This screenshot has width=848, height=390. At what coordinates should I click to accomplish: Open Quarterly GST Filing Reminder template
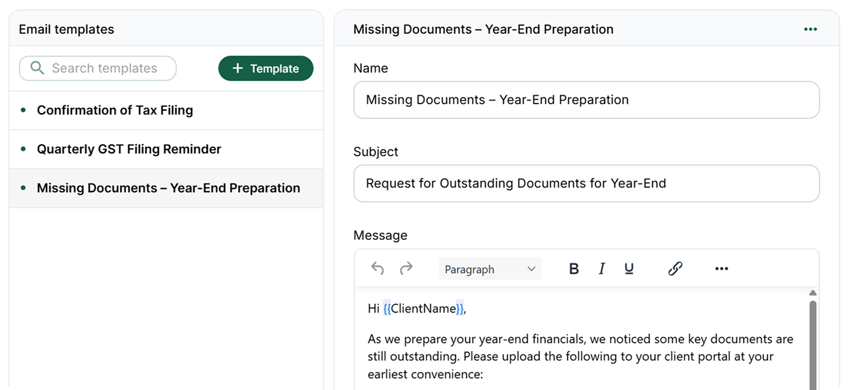click(x=129, y=149)
